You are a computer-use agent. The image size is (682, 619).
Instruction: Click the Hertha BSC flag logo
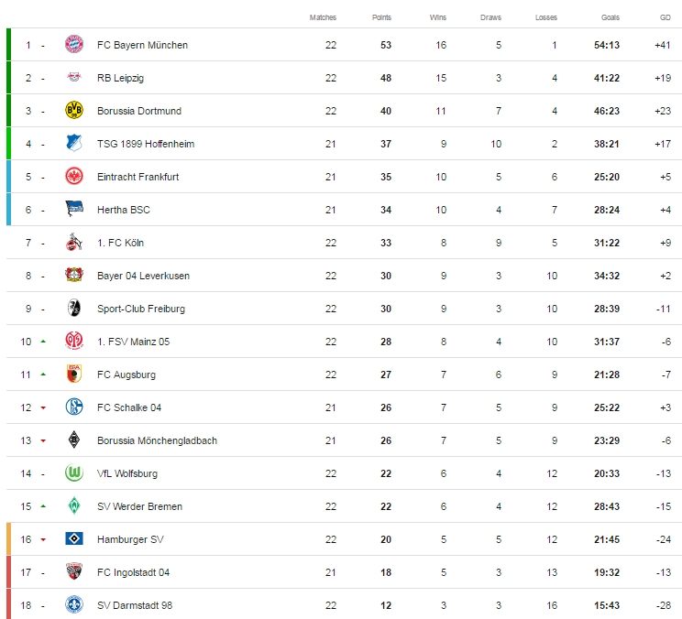pos(74,210)
